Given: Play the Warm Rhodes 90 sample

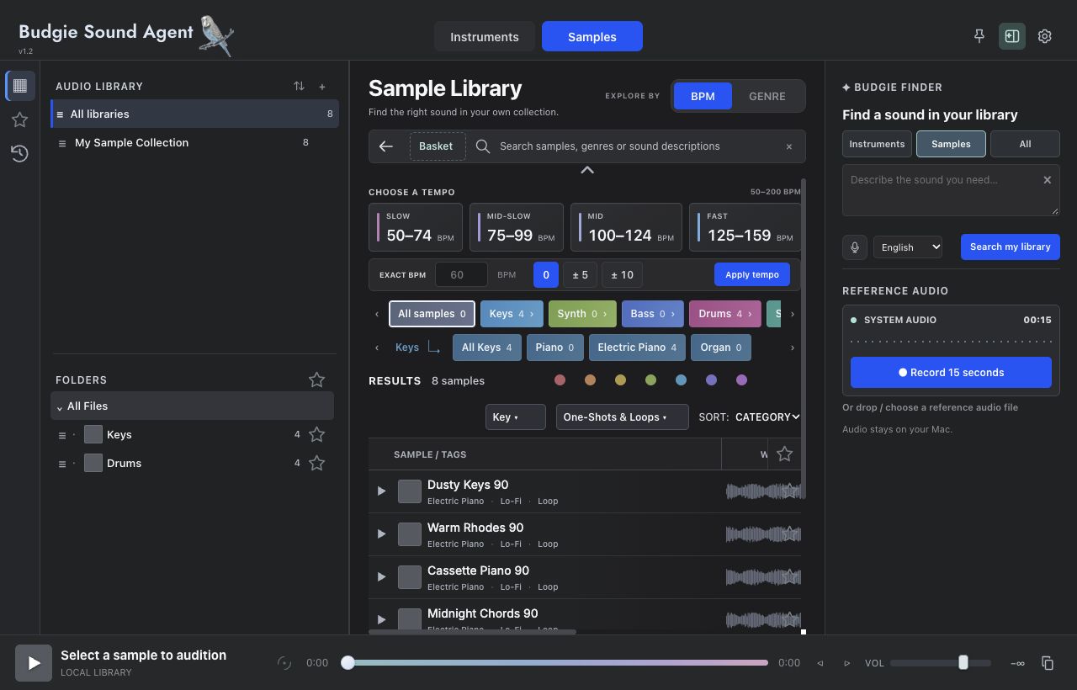Looking at the screenshot, I should pyautogui.click(x=382, y=534).
